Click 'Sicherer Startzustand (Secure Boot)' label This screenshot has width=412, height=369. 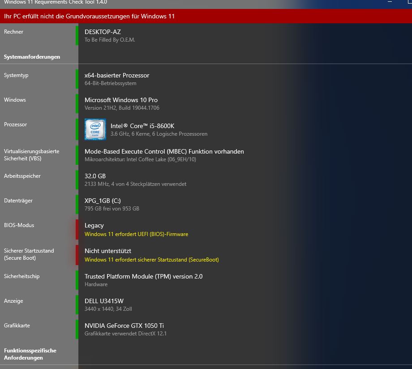pos(29,254)
